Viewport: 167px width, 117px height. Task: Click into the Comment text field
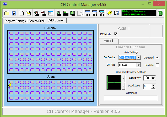pyautogui.click(x=131, y=98)
